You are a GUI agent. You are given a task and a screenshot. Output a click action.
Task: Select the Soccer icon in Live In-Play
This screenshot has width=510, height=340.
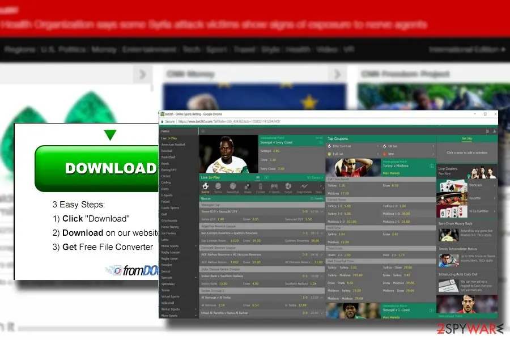[x=205, y=186]
